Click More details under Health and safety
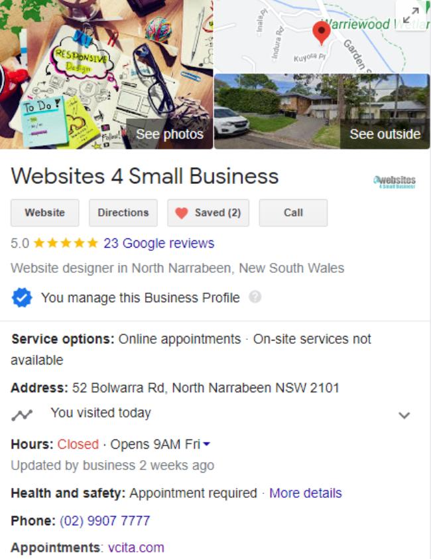Image resolution: width=431 pixels, height=559 pixels. [305, 493]
